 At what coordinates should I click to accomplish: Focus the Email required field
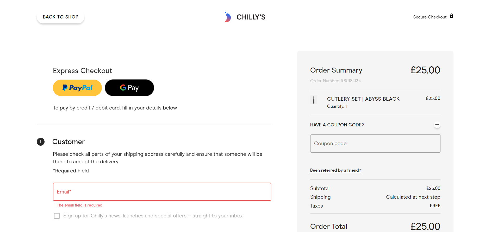162,192
